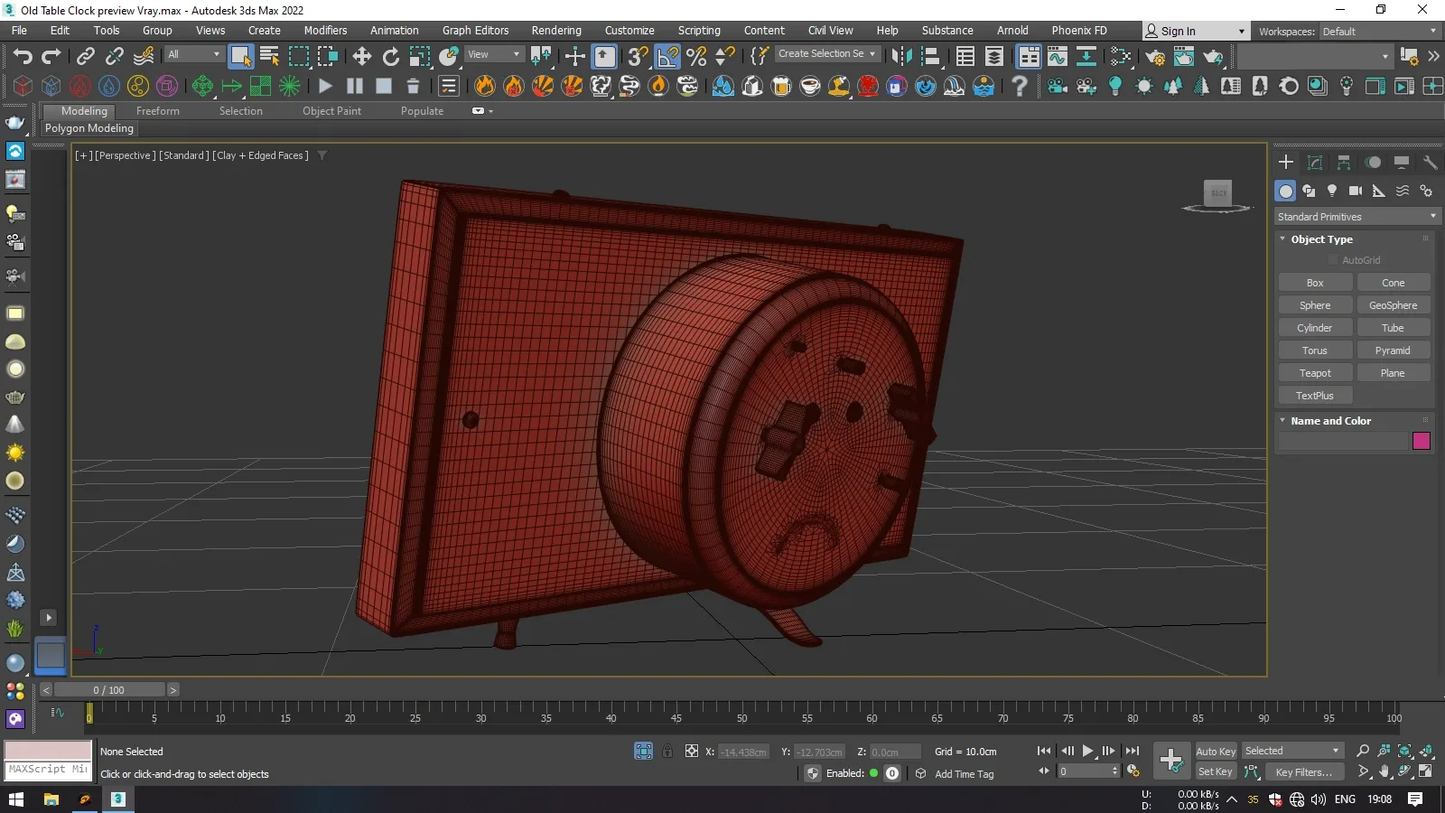This screenshot has height=813, width=1445.
Task: Click the Teapot primitive button
Action: pyautogui.click(x=1315, y=373)
